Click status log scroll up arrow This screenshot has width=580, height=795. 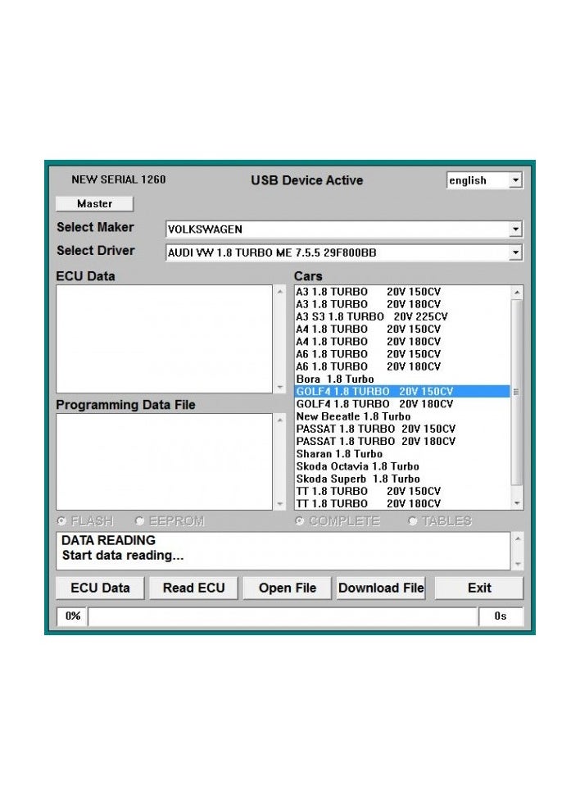pyautogui.click(x=518, y=538)
